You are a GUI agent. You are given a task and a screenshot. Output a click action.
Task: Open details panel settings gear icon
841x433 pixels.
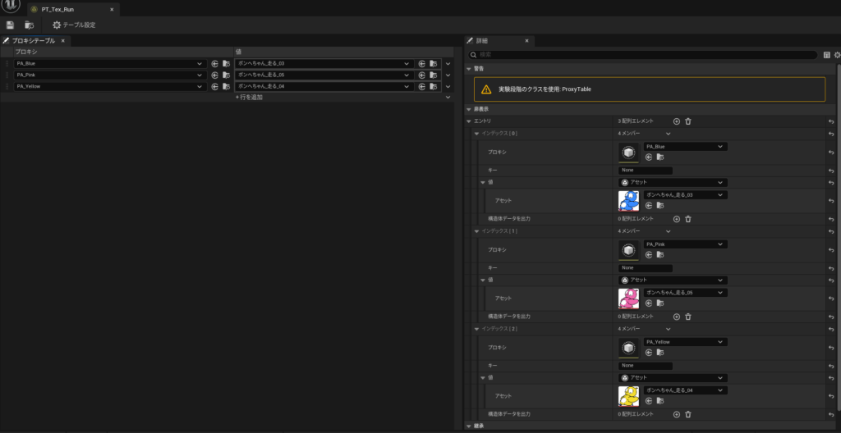pyautogui.click(x=837, y=55)
